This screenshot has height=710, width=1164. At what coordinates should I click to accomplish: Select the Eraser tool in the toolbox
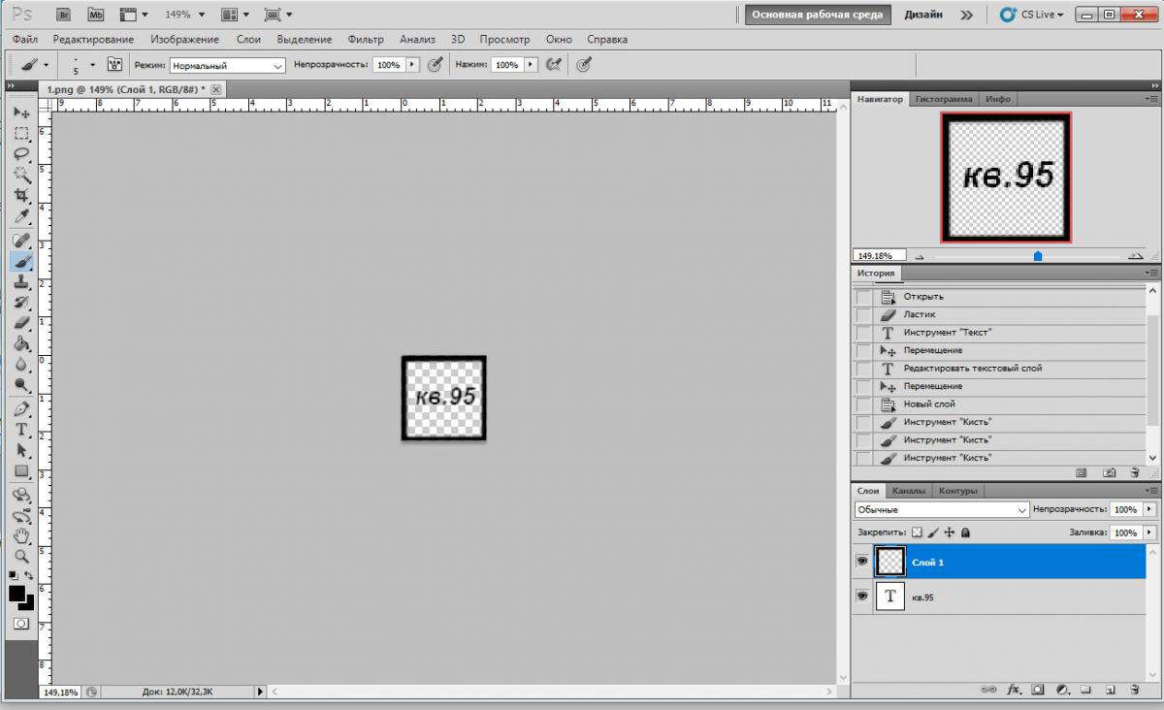21,323
